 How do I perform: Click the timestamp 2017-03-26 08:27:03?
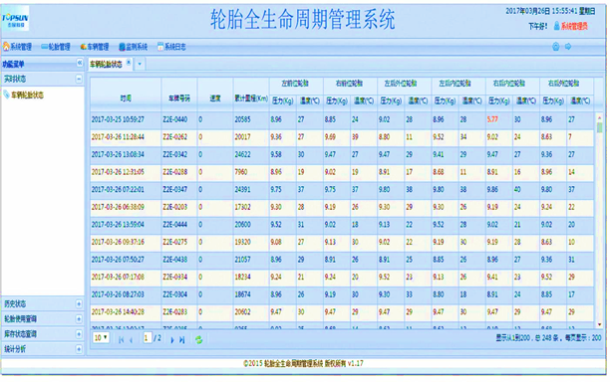(118, 294)
